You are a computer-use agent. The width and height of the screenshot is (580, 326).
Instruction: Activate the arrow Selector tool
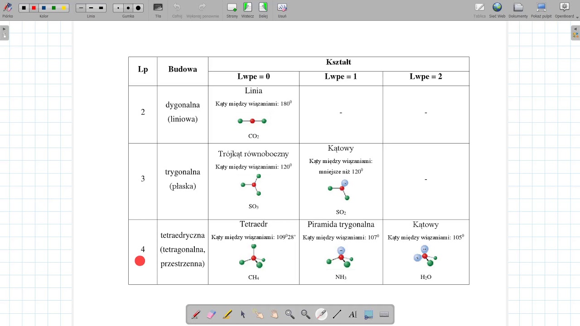243,314
